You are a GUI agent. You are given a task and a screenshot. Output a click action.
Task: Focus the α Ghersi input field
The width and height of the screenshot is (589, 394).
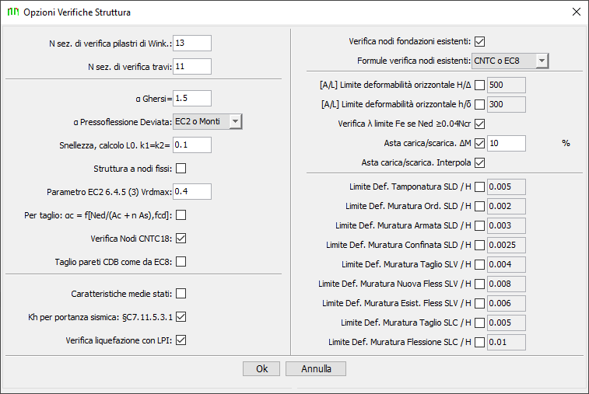[x=192, y=99]
